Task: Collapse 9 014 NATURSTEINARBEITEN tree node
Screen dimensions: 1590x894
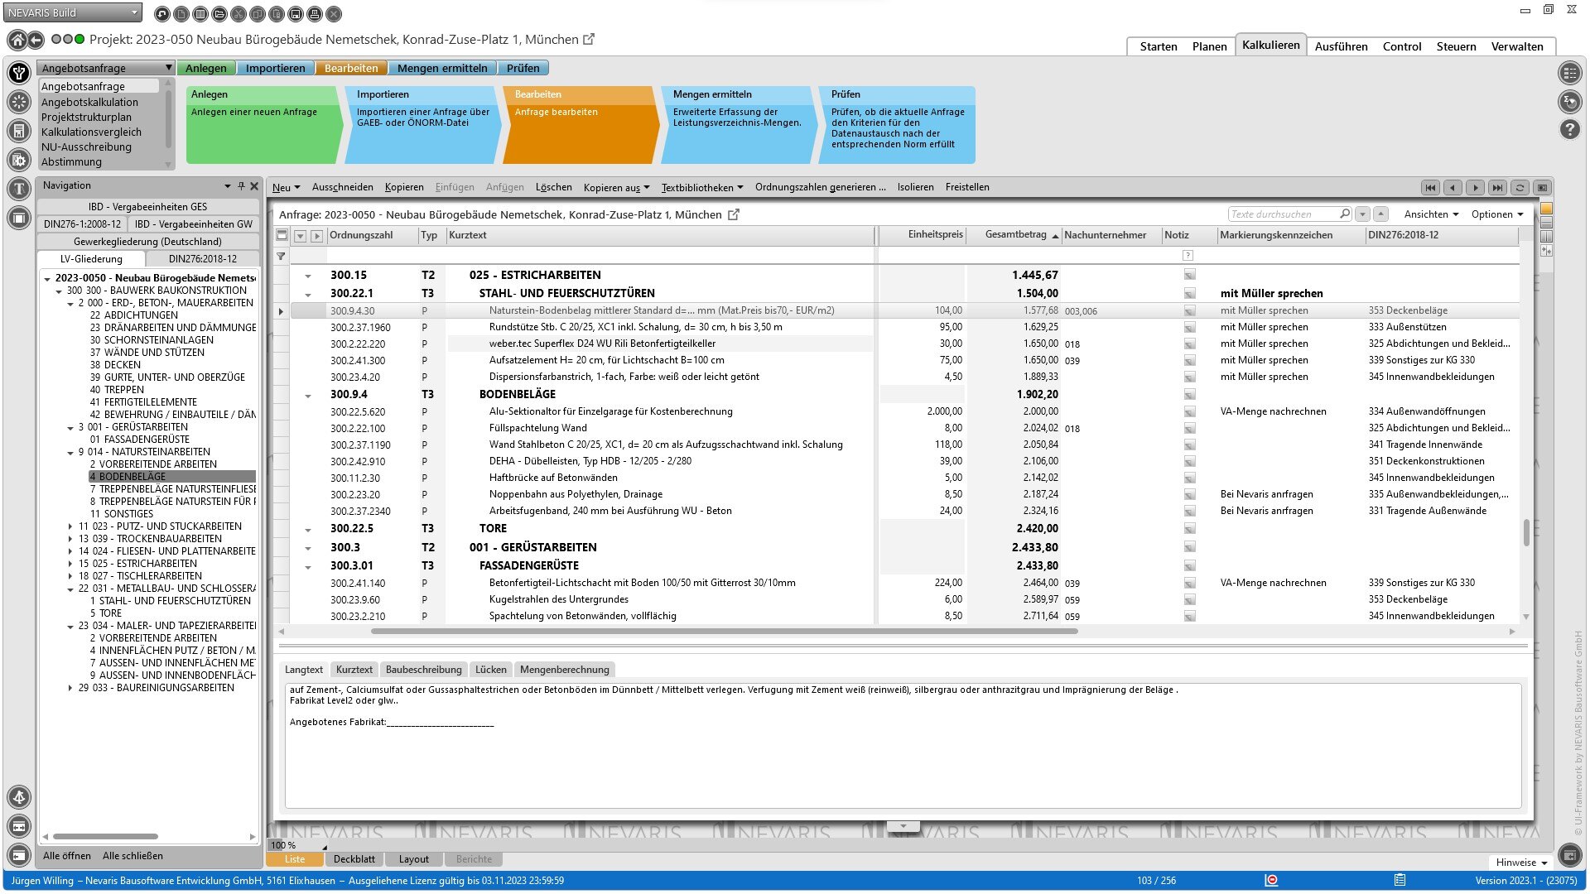Action: [x=70, y=453]
